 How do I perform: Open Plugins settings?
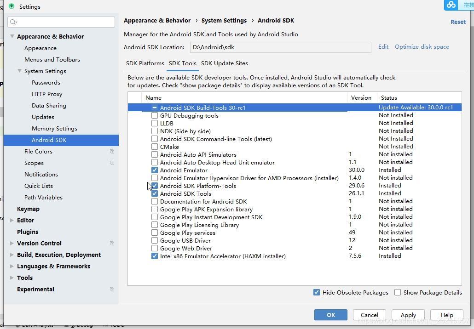click(x=28, y=232)
